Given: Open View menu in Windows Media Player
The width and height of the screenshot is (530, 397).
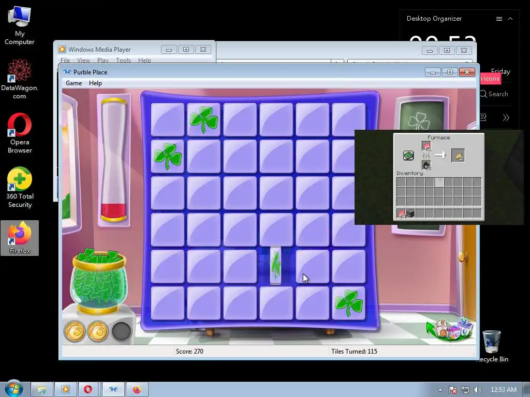Looking at the screenshot, I should pos(83,60).
